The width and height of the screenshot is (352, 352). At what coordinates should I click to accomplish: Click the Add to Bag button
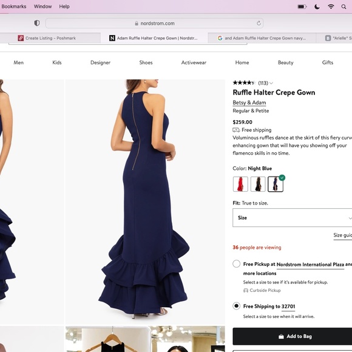tap(293, 336)
